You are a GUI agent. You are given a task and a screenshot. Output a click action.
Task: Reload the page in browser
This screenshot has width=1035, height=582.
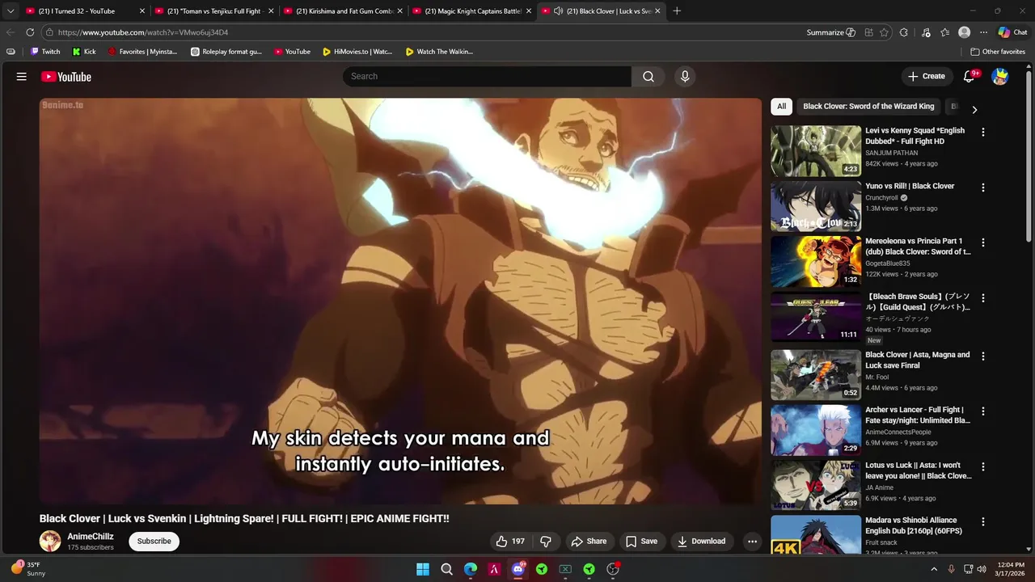pyautogui.click(x=30, y=32)
